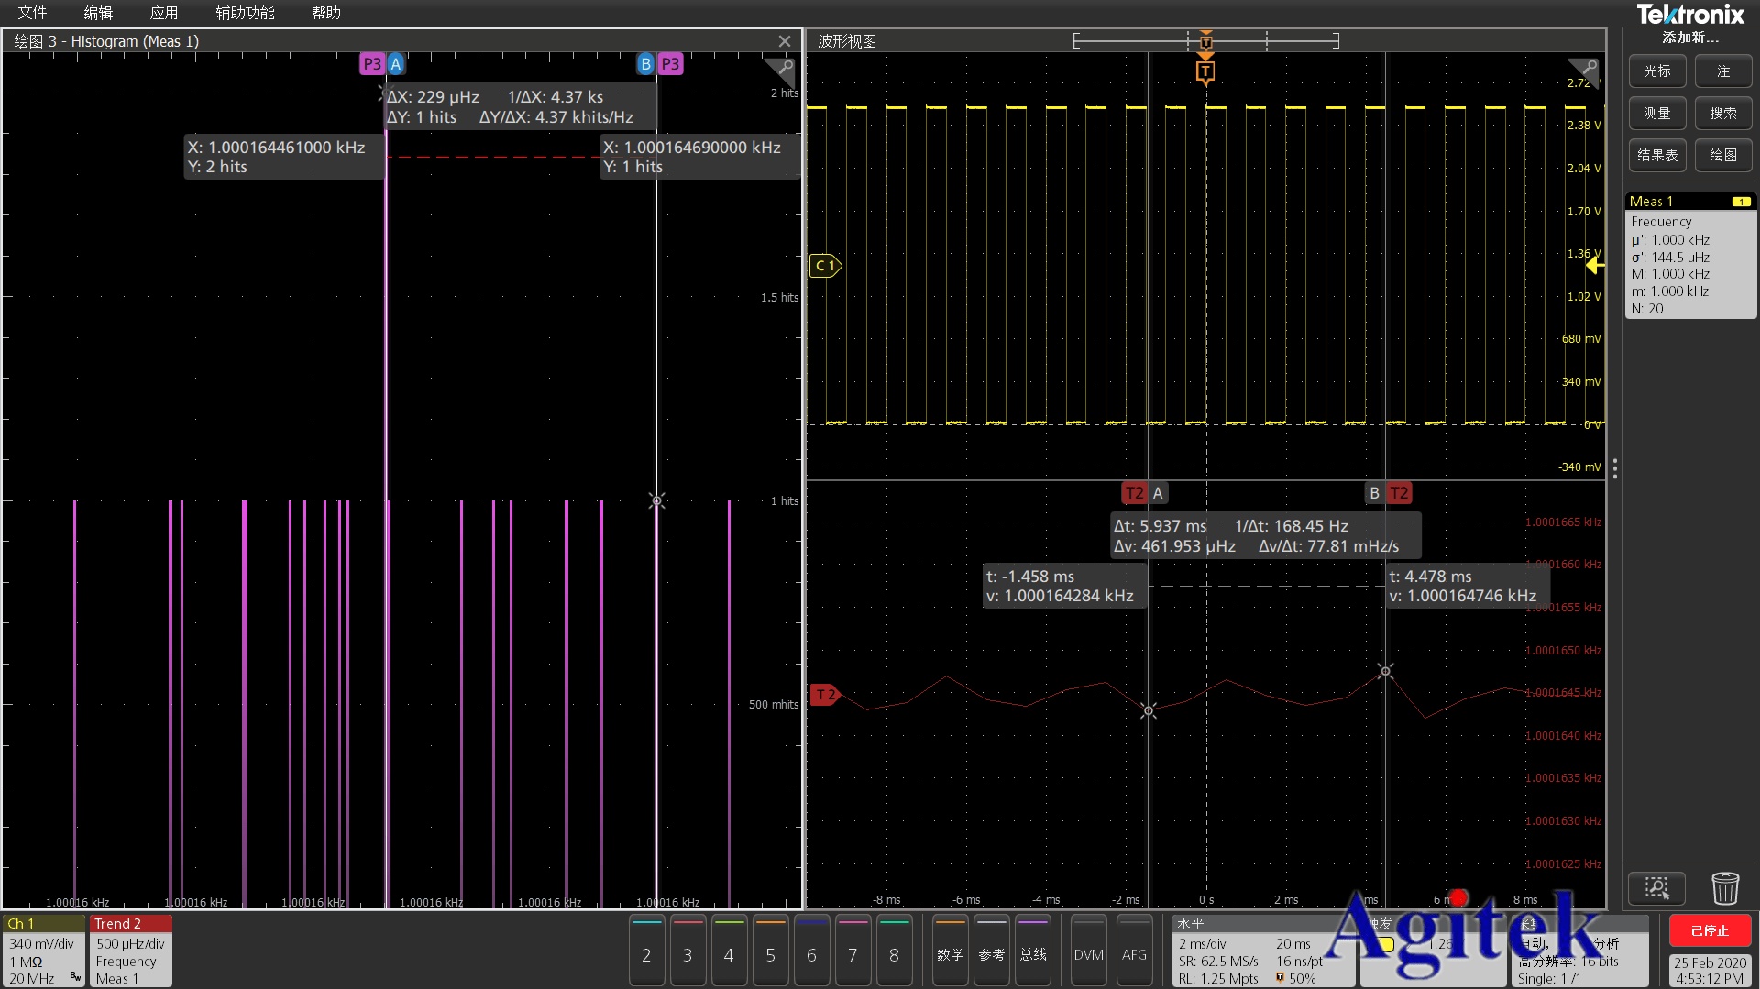The image size is (1760, 989).
Task: Open the Trend 2 badge settings
Action: 130,951
